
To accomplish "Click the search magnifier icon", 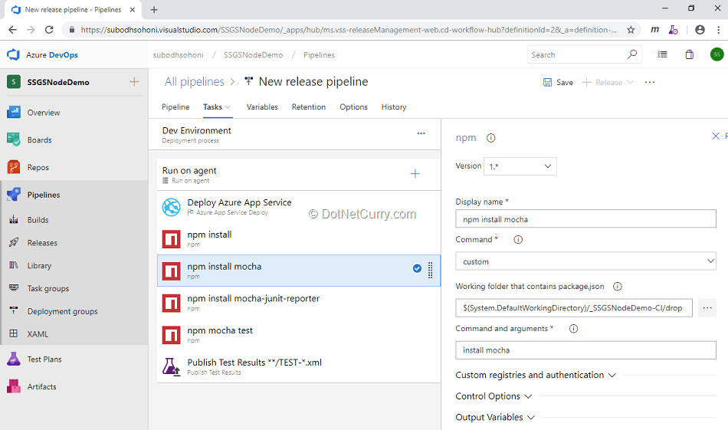I will pyautogui.click(x=632, y=54).
